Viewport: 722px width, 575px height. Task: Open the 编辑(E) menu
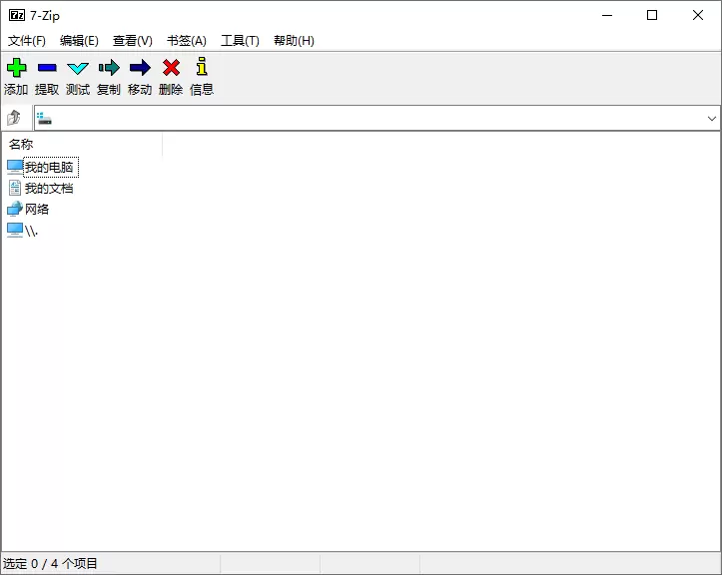point(79,41)
